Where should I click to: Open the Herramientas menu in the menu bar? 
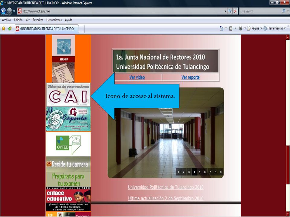pyautogui.click(x=54, y=20)
